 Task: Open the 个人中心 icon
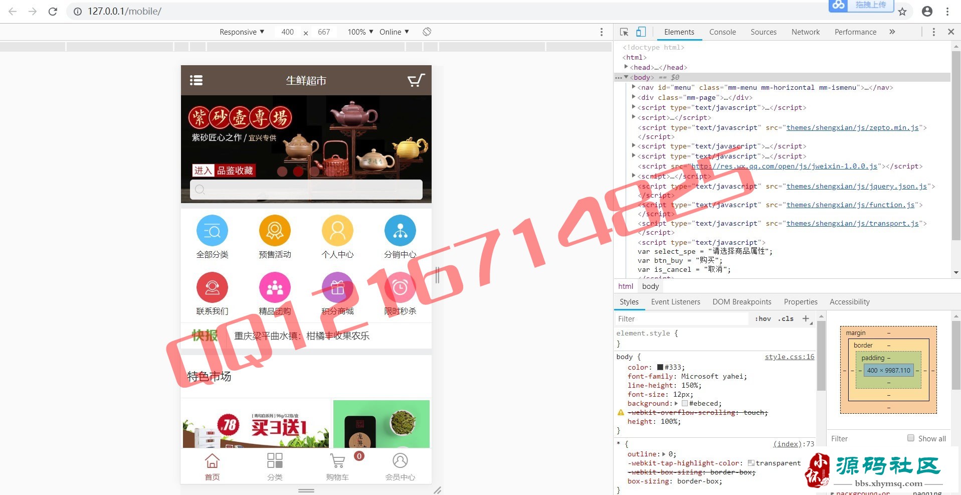point(337,230)
